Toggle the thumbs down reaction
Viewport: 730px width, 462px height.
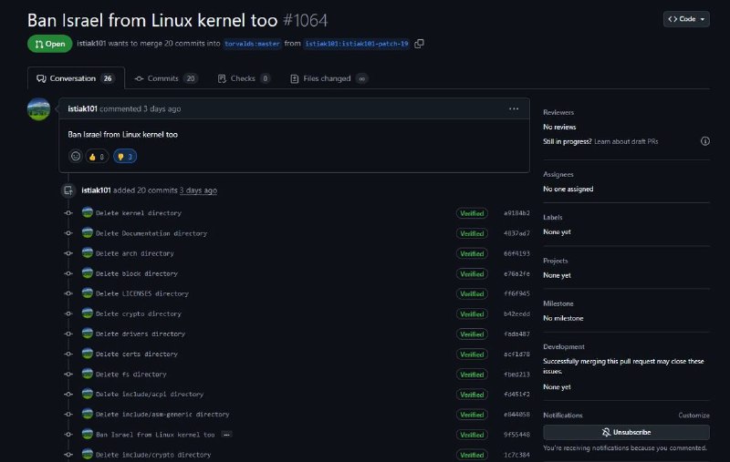point(125,157)
